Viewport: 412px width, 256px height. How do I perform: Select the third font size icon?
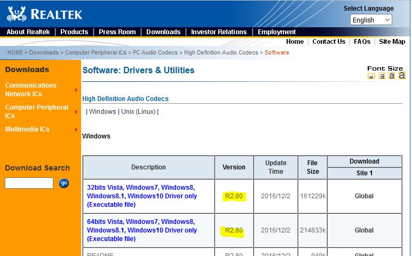coord(392,76)
